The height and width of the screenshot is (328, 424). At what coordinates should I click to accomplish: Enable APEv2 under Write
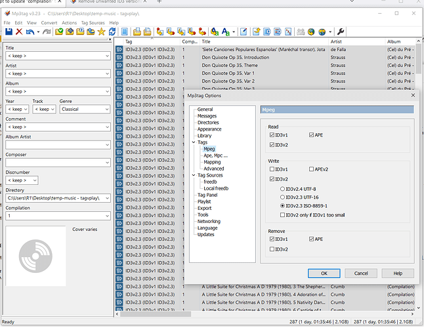(311, 169)
